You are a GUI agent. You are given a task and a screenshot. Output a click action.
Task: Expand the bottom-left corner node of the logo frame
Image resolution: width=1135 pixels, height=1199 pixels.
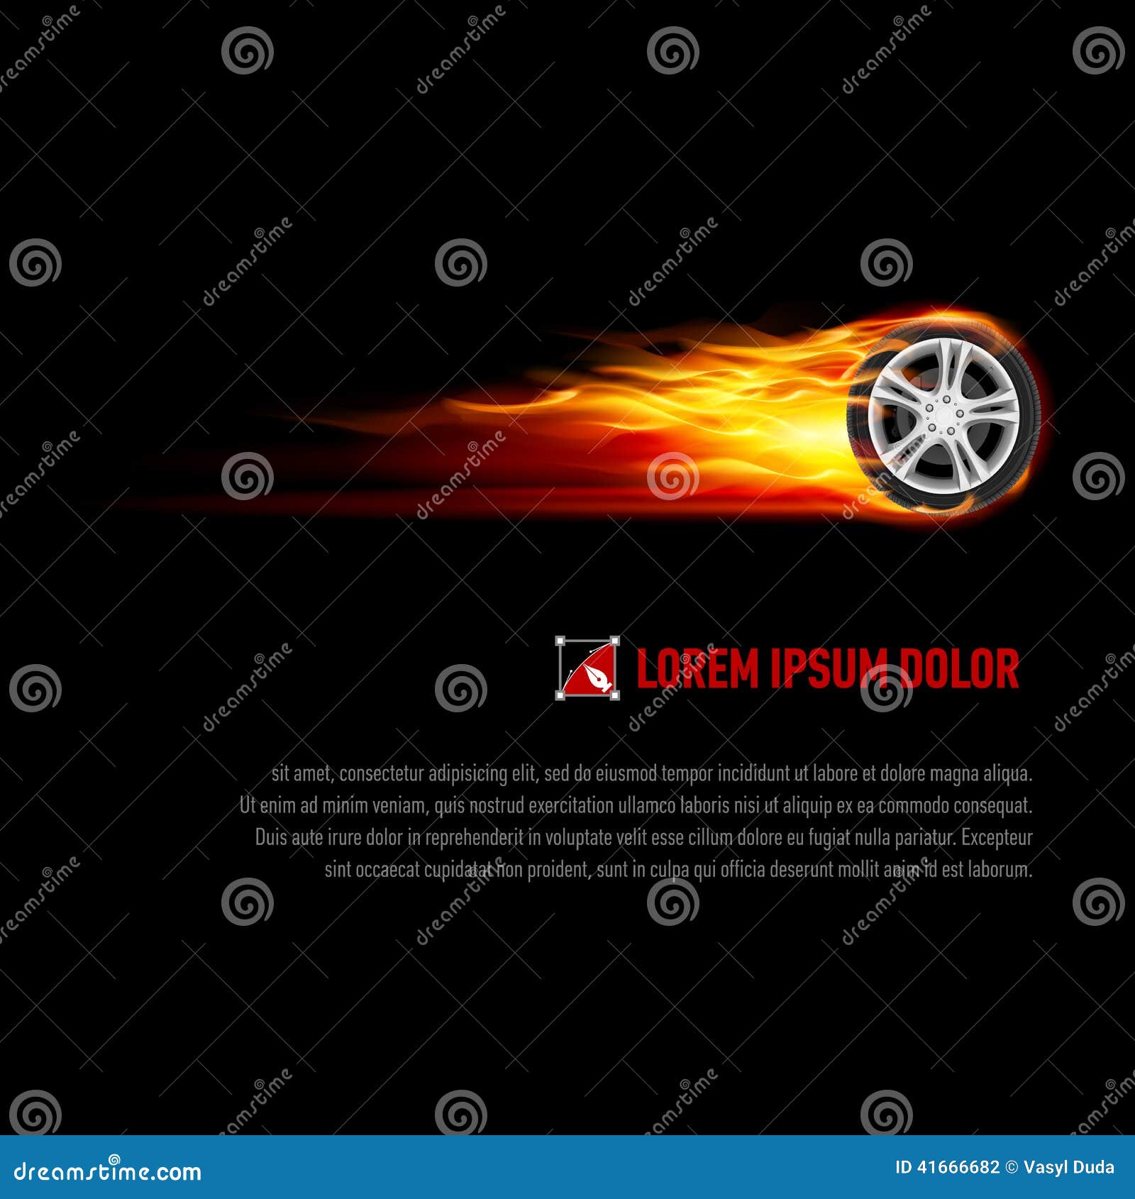[560, 695]
